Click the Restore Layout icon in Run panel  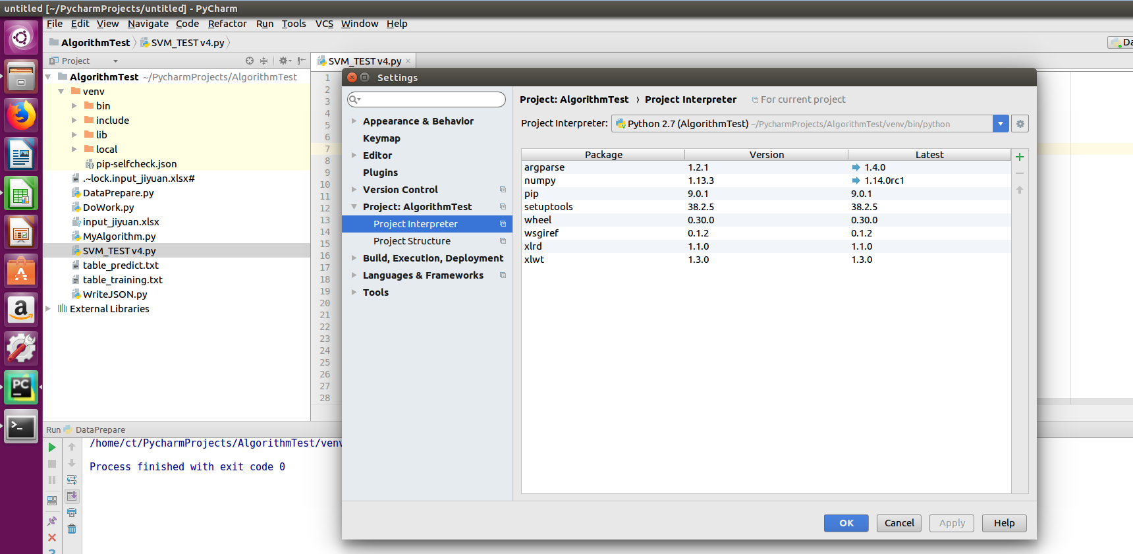click(52, 501)
